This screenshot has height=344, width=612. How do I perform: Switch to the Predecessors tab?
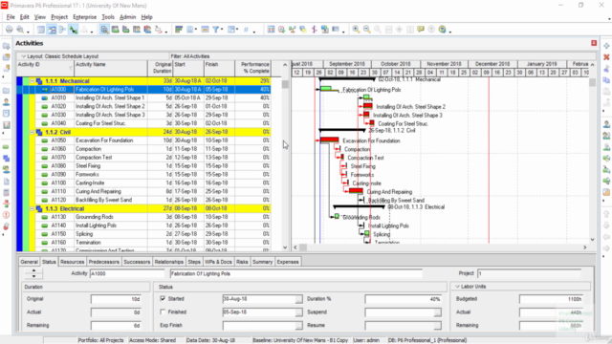pos(104,262)
